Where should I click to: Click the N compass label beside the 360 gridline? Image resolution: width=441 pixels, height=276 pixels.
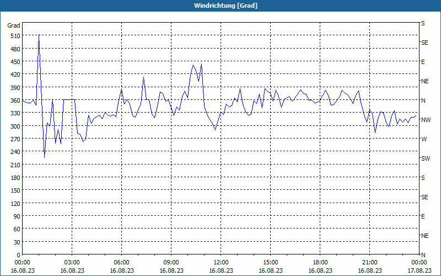[x=423, y=100]
